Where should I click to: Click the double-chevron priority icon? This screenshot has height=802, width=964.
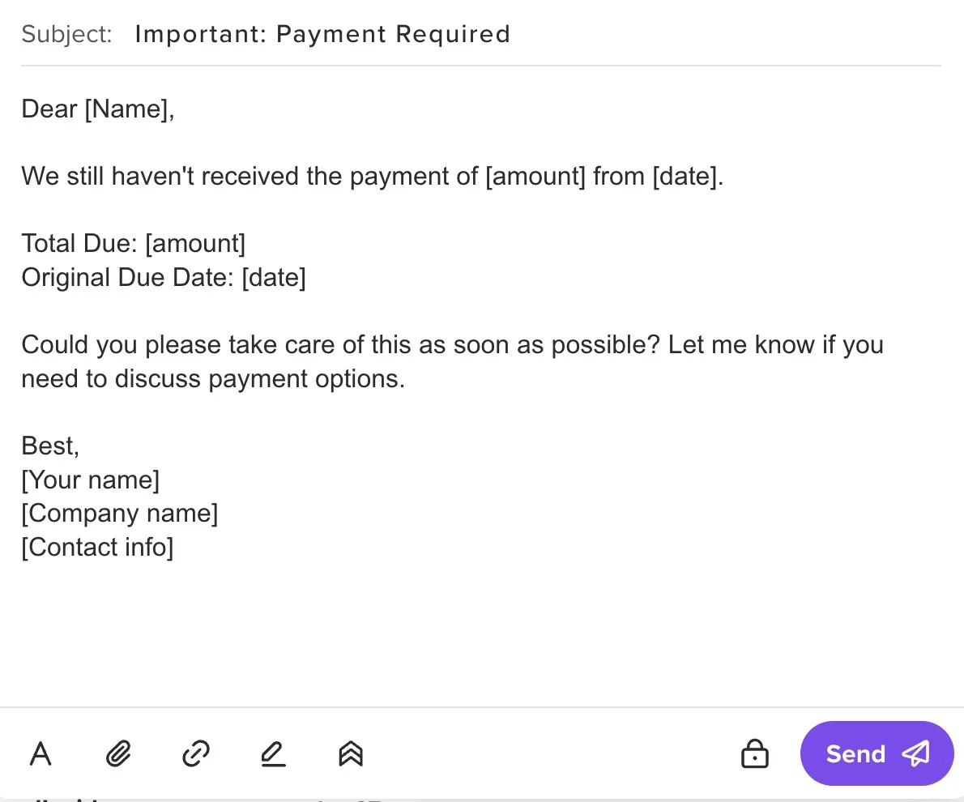point(350,753)
